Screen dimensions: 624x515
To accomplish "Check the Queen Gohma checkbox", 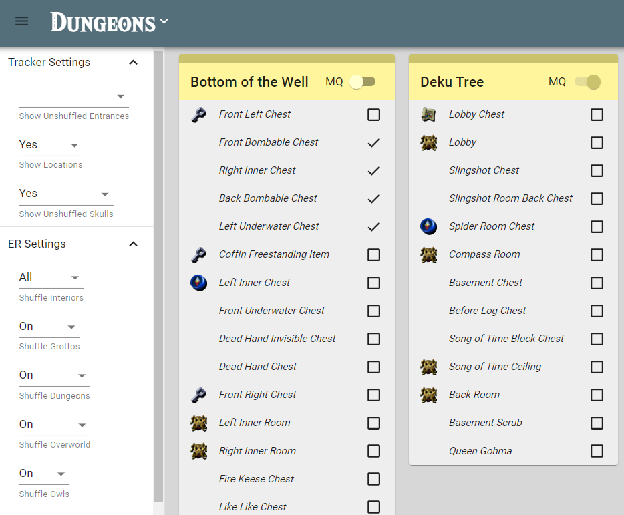I will (597, 451).
